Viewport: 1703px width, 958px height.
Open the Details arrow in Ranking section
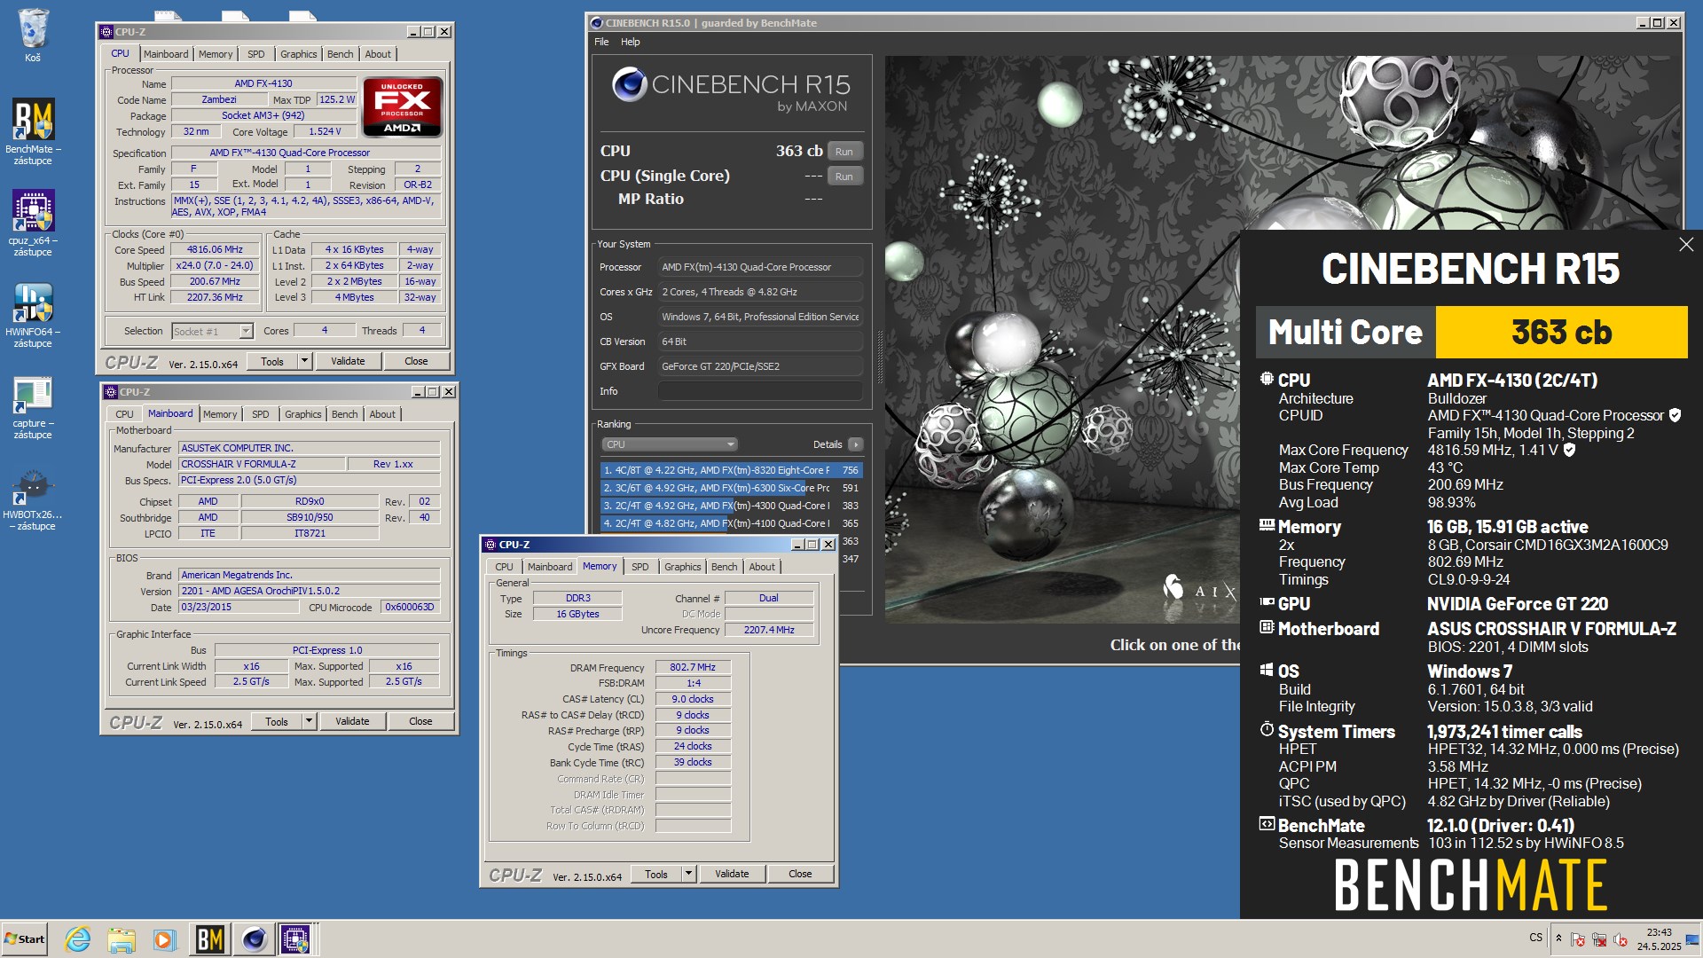[x=856, y=444]
